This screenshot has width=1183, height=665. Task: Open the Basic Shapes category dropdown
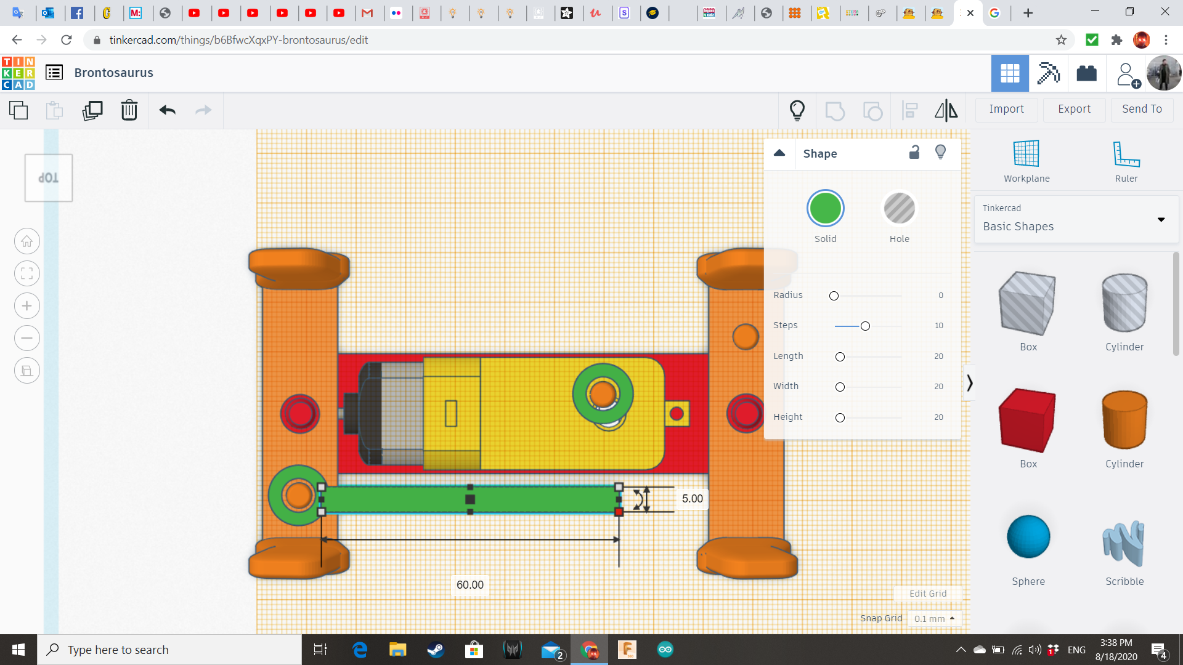[x=1161, y=219]
